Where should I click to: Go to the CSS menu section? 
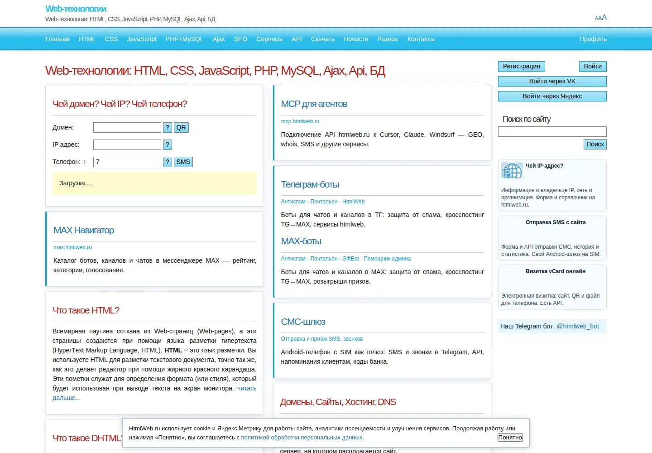coord(111,39)
